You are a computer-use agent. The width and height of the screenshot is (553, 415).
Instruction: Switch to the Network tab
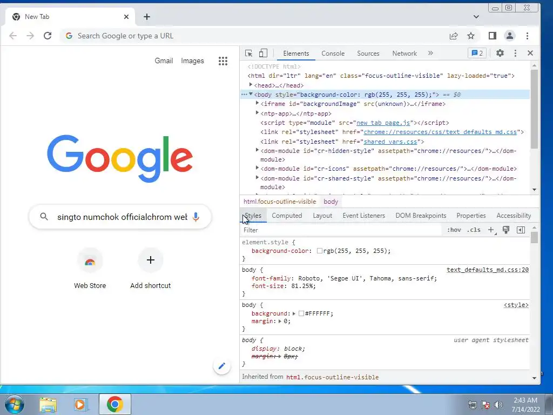pyautogui.click(x=404, y=53)
